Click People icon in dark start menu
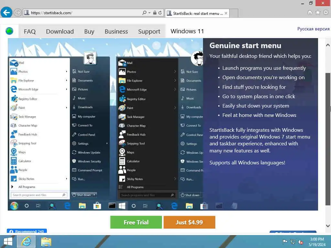Viewport: 331px width, 248px height. (x=122, y=170)
